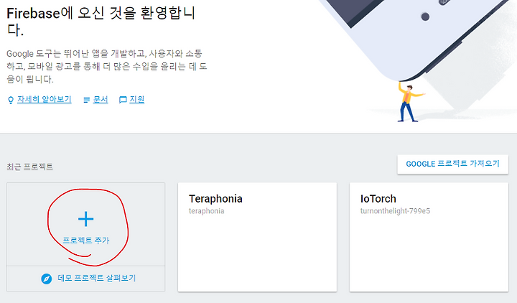Click empty area of the Teraphonia card
This screenshot has height=303, width=517.
[257, 254]
